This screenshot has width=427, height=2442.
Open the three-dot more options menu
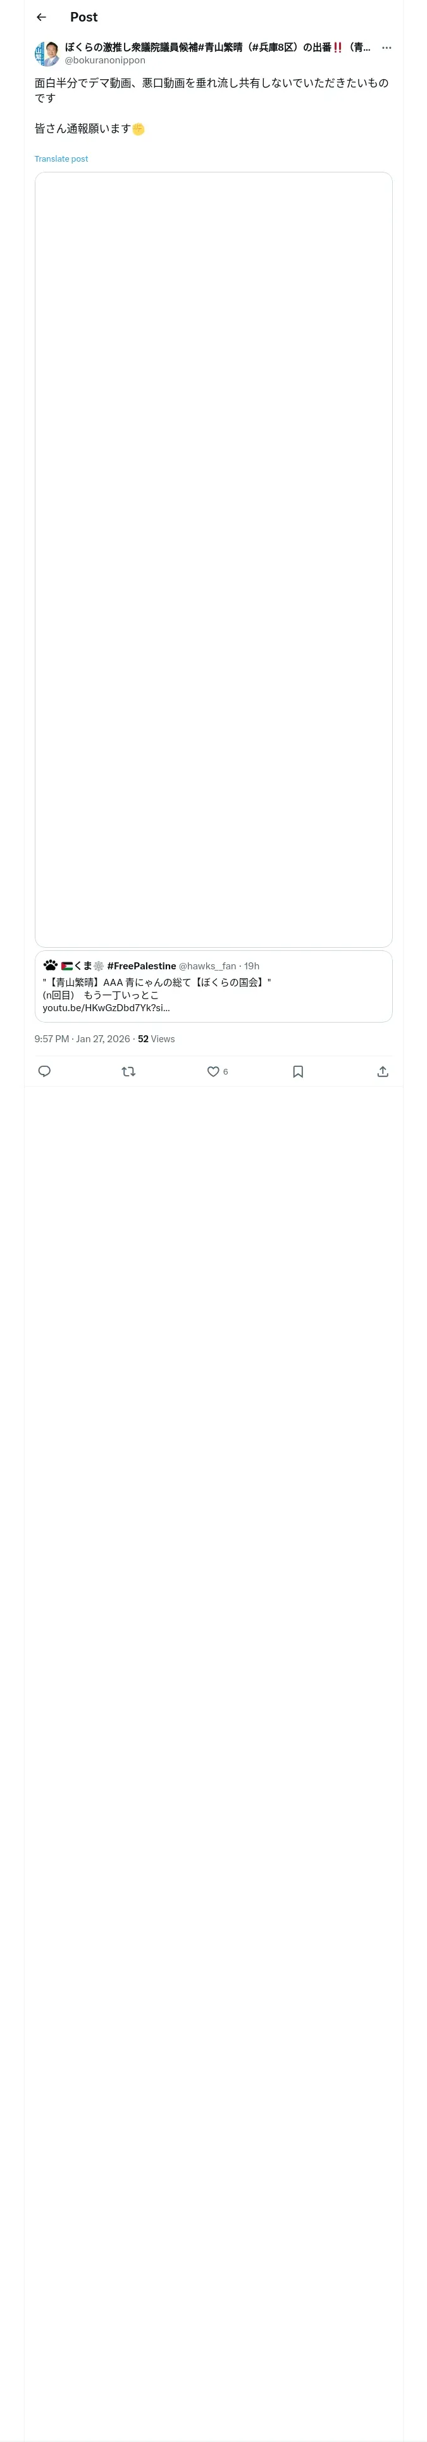387,48
